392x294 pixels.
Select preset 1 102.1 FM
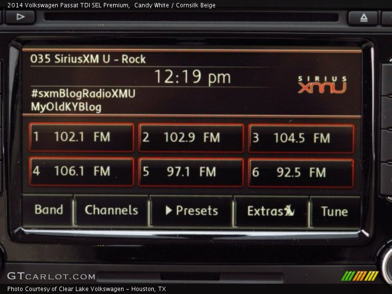tap(81, 137)
